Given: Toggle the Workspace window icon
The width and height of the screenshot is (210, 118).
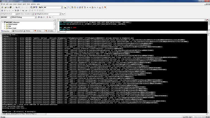Looking at the screenshot, I should pyautogui.click(x=32, y=7).
